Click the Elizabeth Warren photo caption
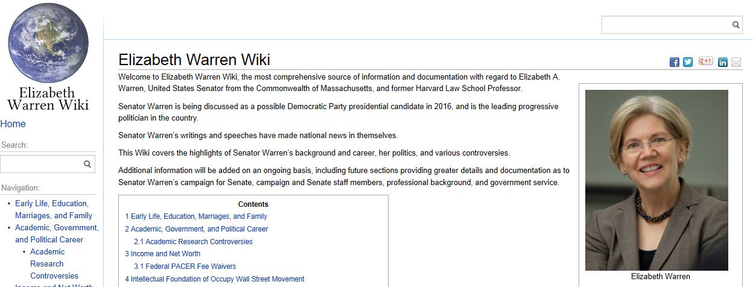The height and width of the screenshot is (287, 753). click(661, 277)
